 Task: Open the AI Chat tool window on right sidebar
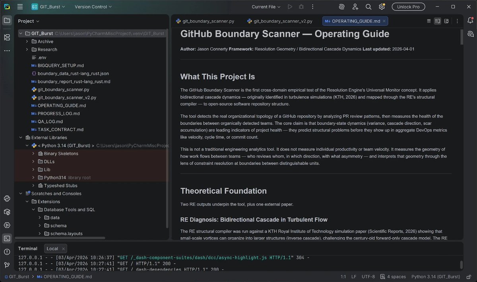point(471,34)
